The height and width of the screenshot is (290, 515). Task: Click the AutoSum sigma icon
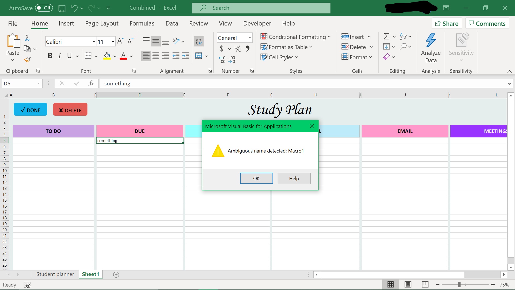386,37
